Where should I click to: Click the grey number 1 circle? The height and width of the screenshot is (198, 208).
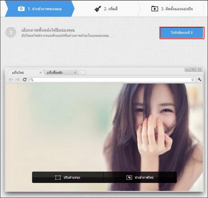coord(11,32)
